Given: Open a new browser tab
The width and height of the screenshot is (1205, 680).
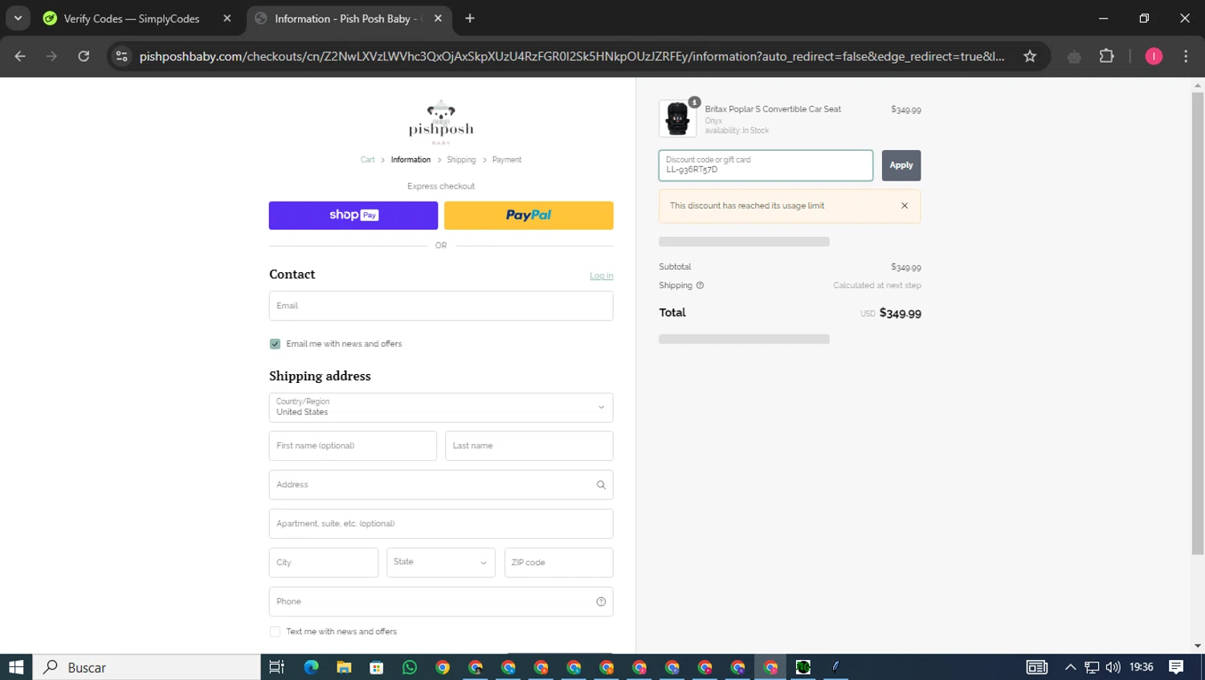Looking at the screenshot, I should coord(470,18).
